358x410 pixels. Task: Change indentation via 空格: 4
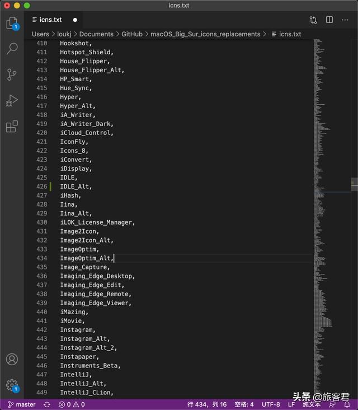tap(244, 404)
